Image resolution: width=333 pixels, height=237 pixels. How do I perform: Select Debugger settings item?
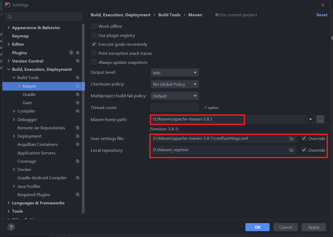[x=27, y=119]
